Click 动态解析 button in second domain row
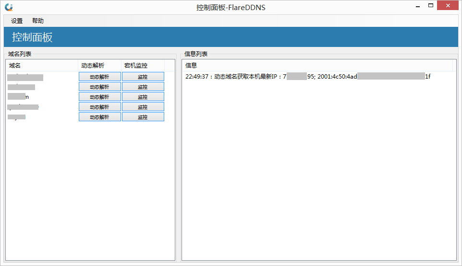Screen dimensions: 462x266 pos(99,87)
